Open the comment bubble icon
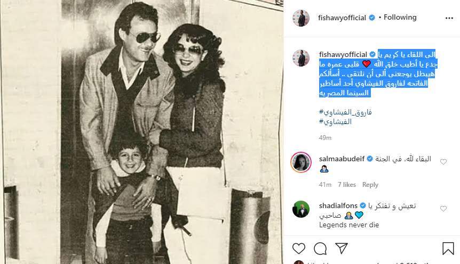Screen dimensions: 460x264 [x=320, y=249]
